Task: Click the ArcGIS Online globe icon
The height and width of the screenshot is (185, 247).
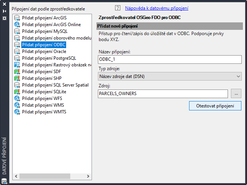Action: [x=17, y=25]
